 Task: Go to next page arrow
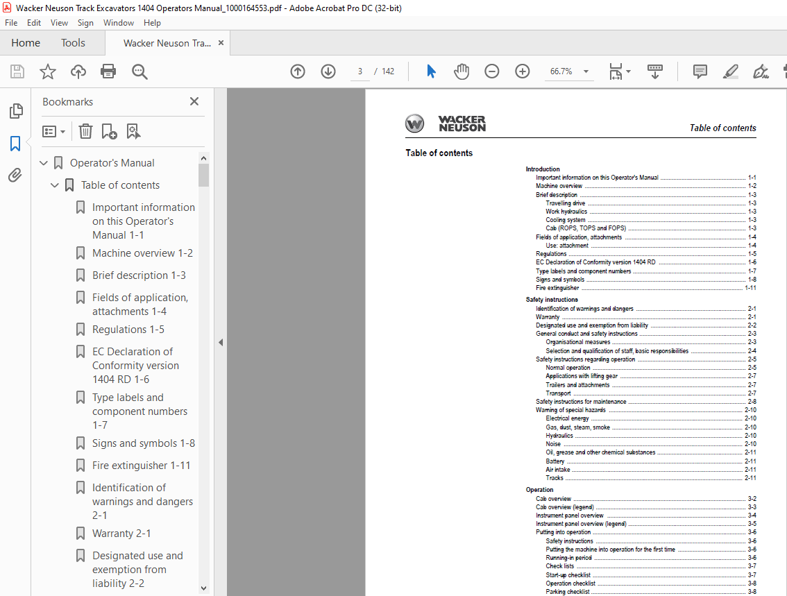(328, 71)
